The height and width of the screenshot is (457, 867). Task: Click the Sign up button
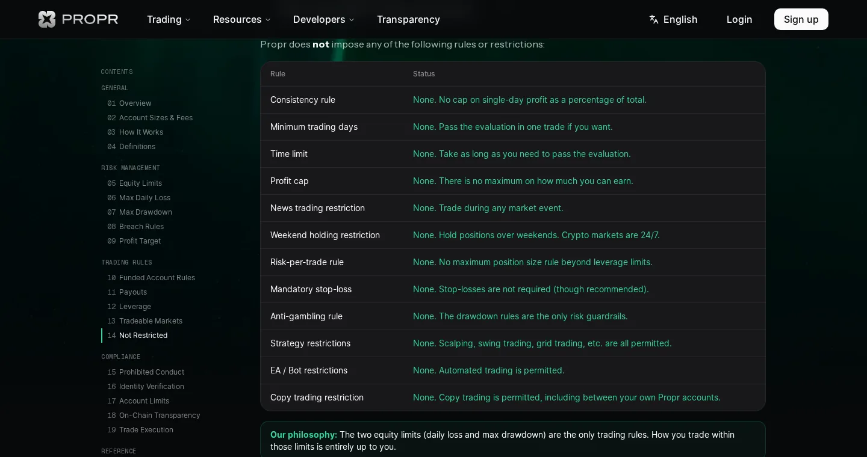(801, 19)
